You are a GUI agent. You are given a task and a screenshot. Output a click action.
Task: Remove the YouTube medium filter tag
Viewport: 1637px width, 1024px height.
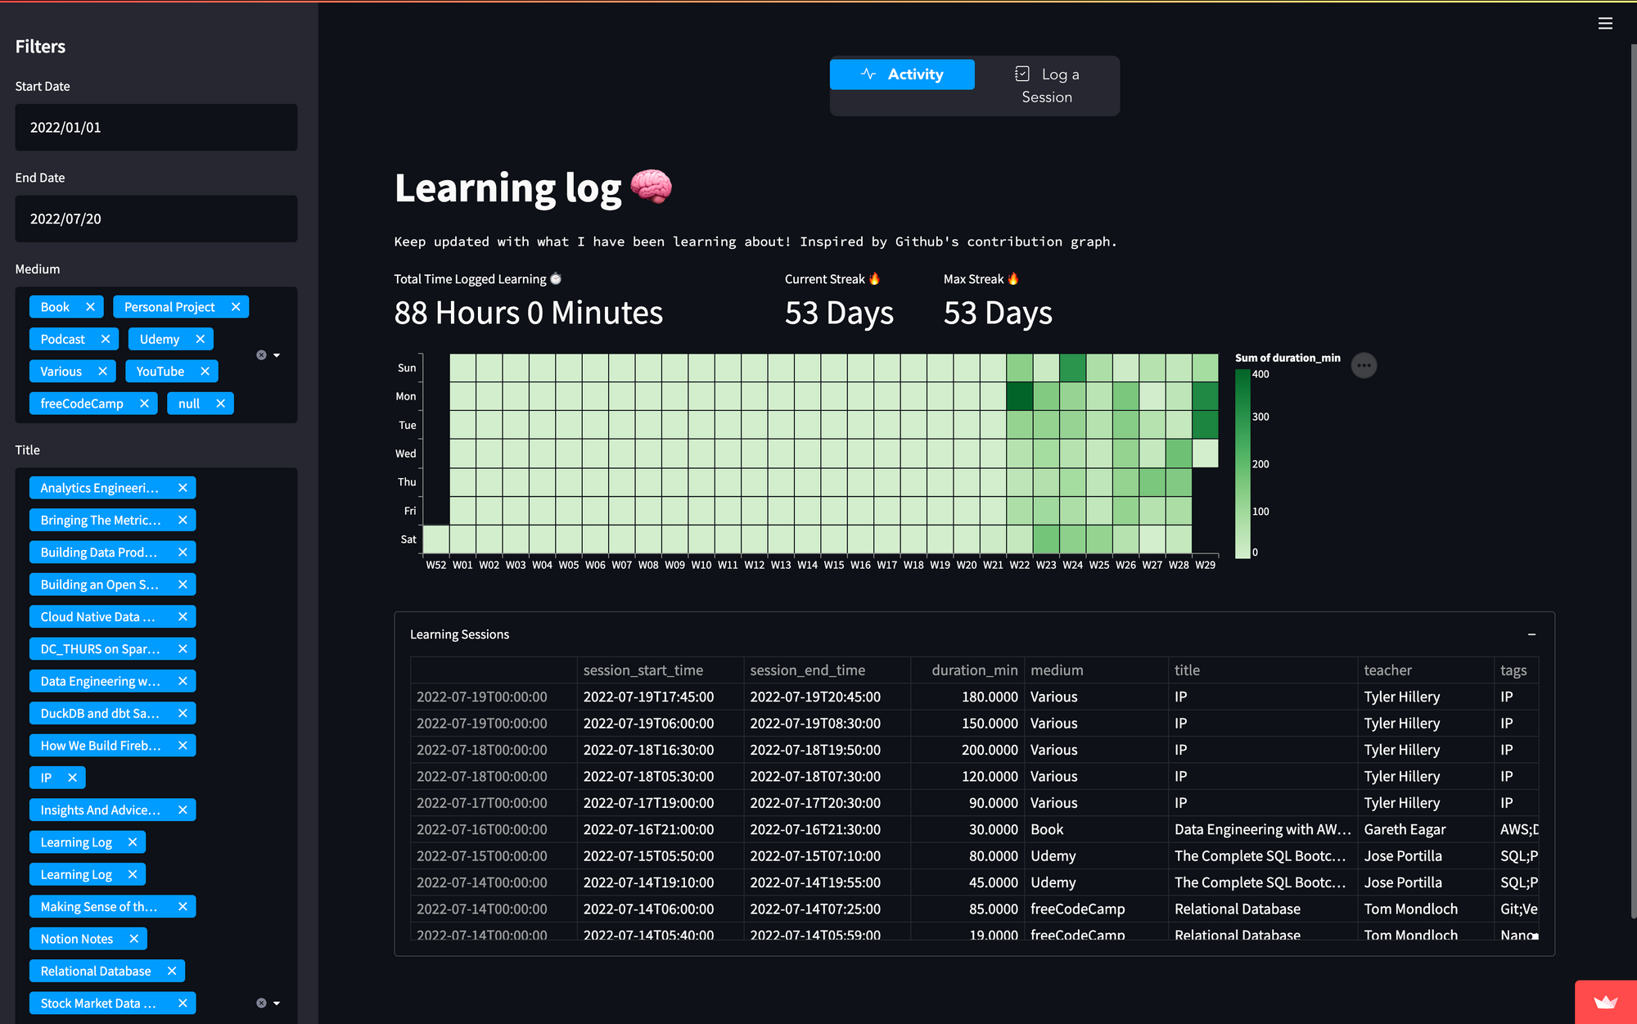205,372
